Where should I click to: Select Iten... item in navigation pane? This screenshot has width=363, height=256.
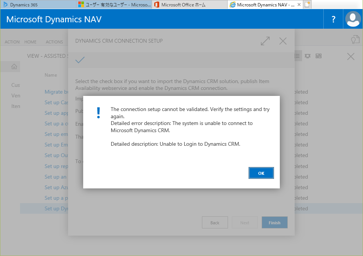coord(16,106)
